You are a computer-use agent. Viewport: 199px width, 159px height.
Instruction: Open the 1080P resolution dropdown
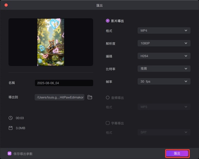tap(164, 43)
